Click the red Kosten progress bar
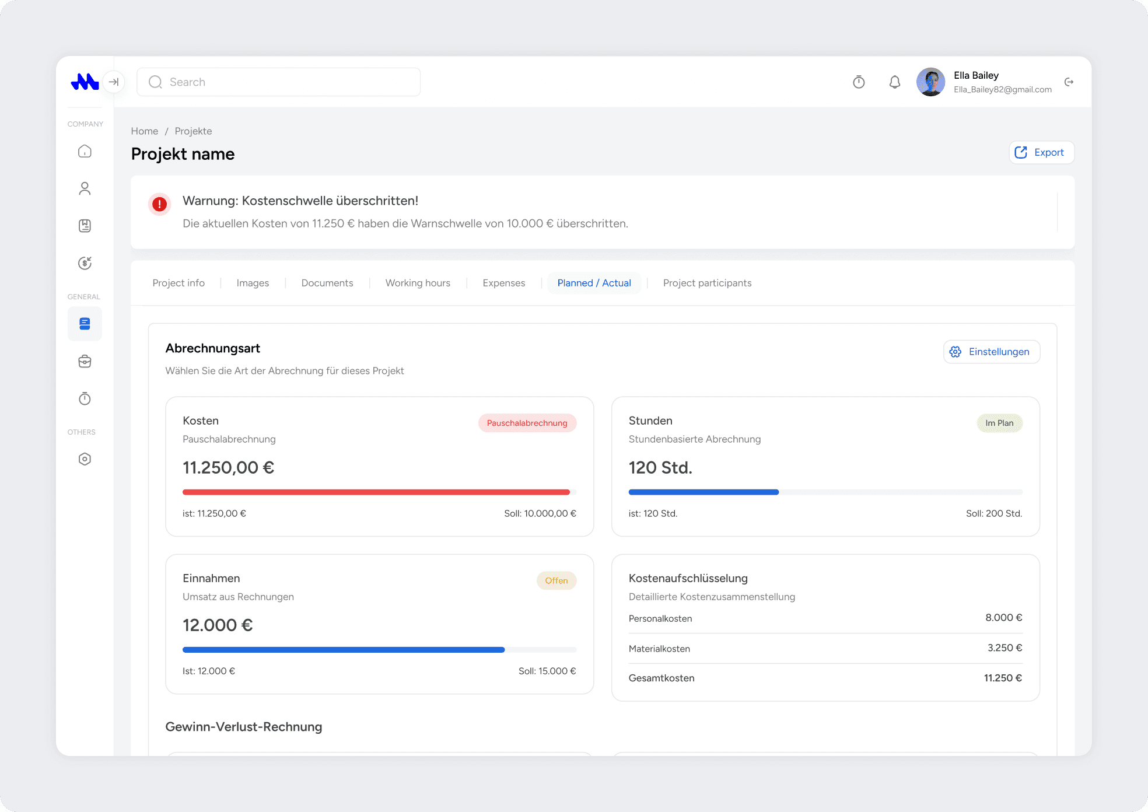This screenshot has height=812, width=1148. coord(376,492)
